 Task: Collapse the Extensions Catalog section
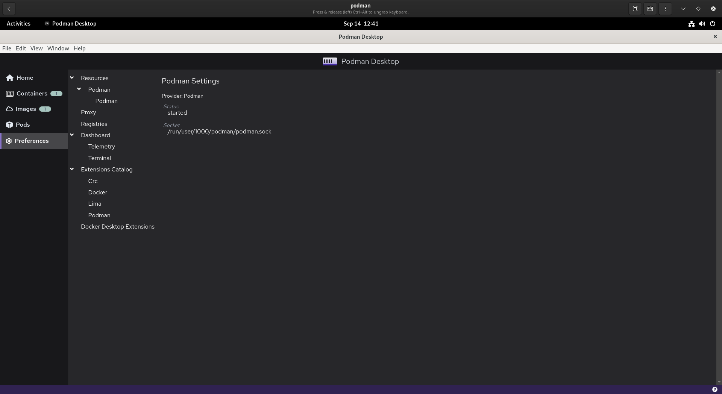point(72,169)
